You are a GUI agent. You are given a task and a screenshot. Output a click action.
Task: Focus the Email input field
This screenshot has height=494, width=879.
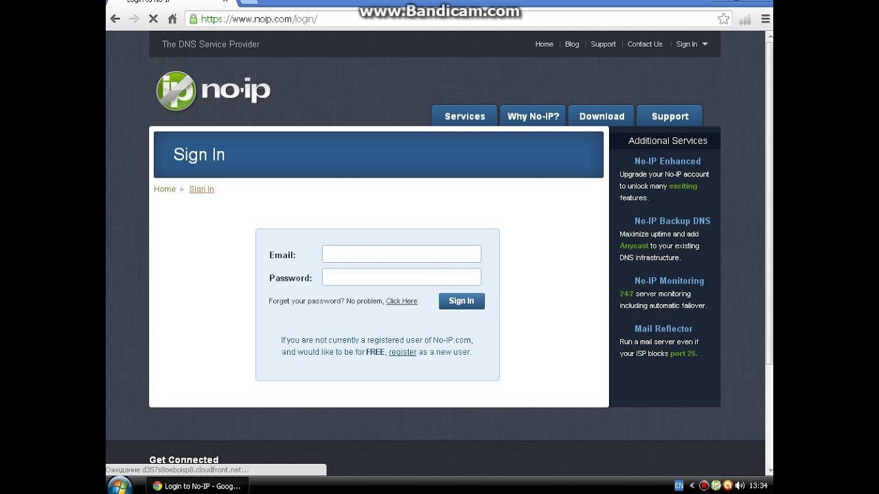click(402, 254)
